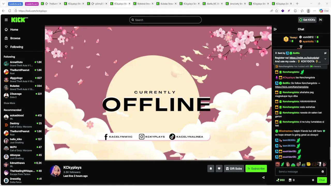The height and width of the screenshot is (186, 331).
Task: Open Copilot Chat in browser toolbar
Action: coord(324,11)
